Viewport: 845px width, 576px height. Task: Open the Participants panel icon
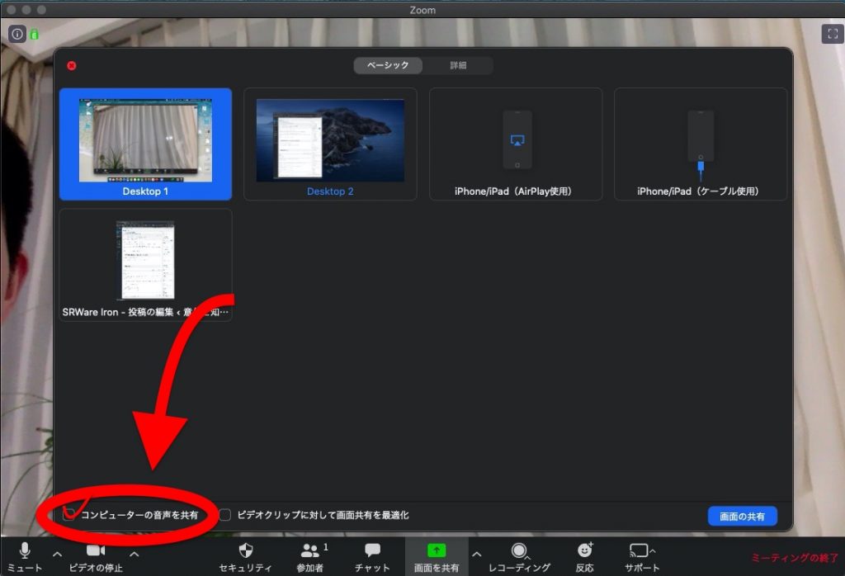[310, 550]
